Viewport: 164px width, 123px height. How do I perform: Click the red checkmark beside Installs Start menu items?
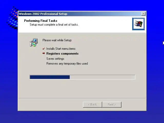point(44,49)
